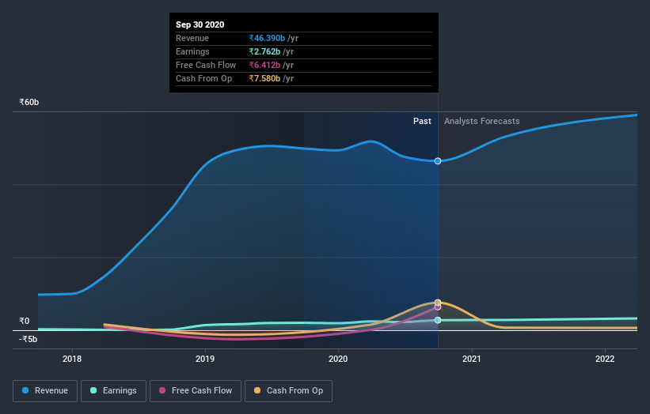
Task: Click the Past label on the chart
Action: click(422, 121)
